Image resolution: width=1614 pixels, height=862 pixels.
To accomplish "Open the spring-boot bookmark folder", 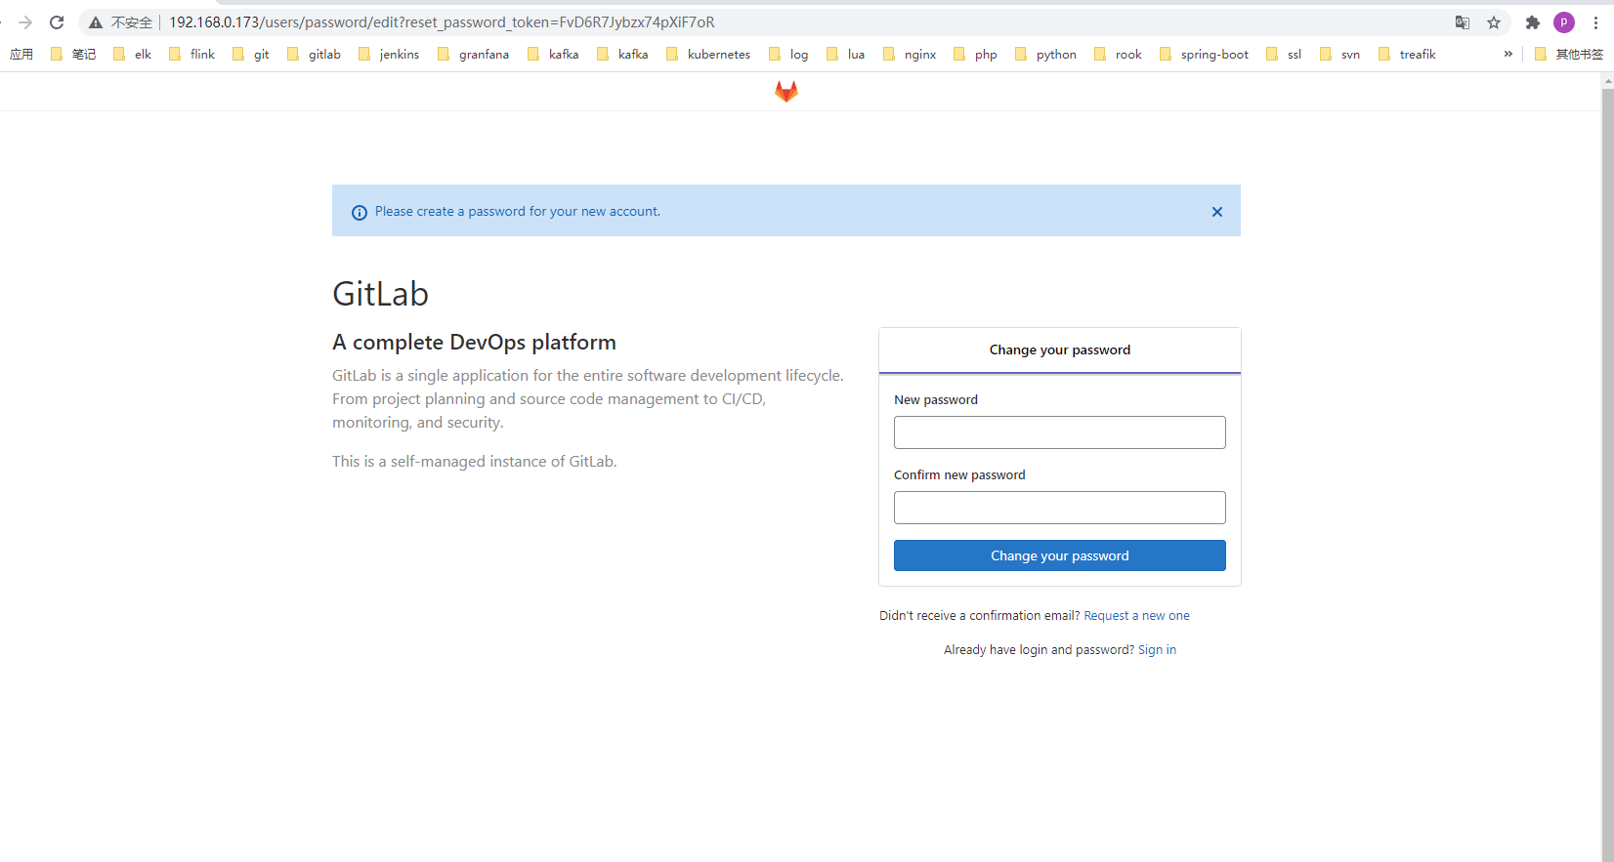I will click(1204, 54).
